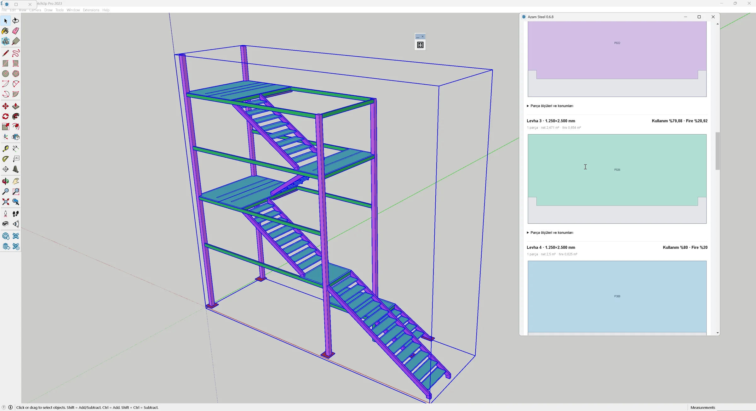This screenshot has height=411, width=756.
Task: Choose the Dimensions tool
Action: (x=16, y=149)
